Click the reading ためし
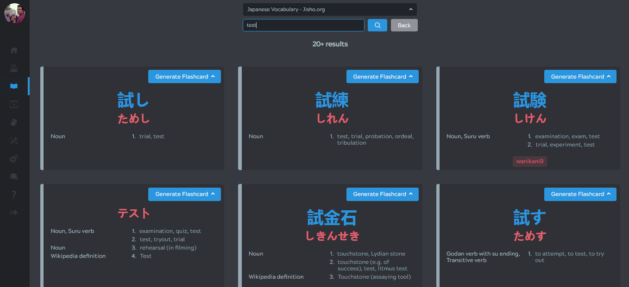 (133, 119)
